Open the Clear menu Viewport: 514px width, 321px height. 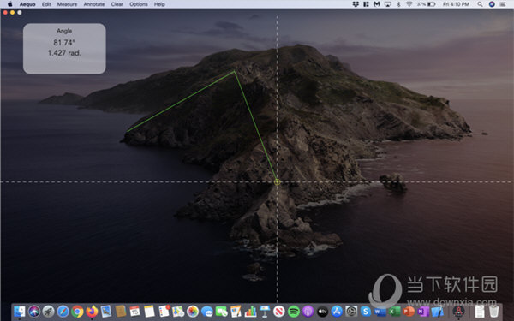[x=117, y=4]
